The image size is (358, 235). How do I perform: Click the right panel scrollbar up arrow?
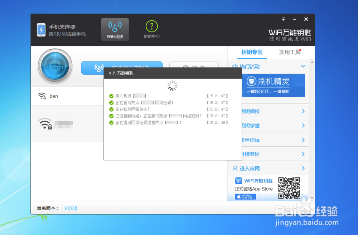[312, 62]
